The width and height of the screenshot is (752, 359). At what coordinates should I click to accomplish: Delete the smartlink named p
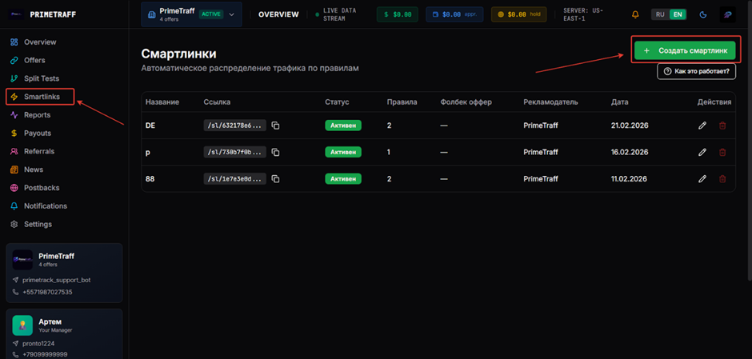(723, 153)
